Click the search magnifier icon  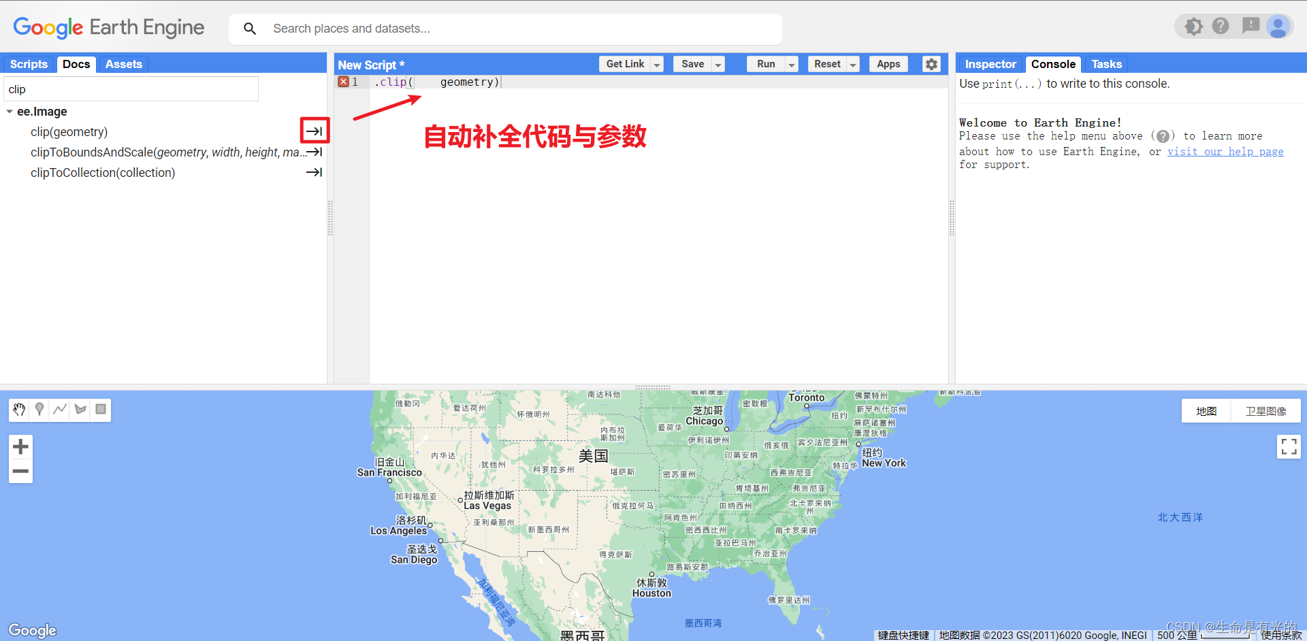pos(250,29)
